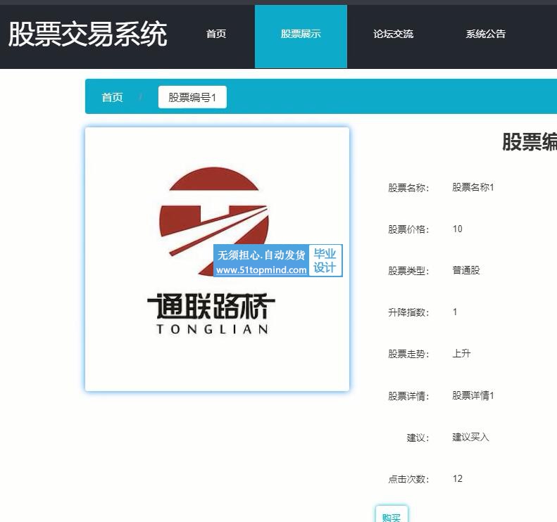Click the 股票详情: label
Screen dimensions: 557x522
(408, 395)
